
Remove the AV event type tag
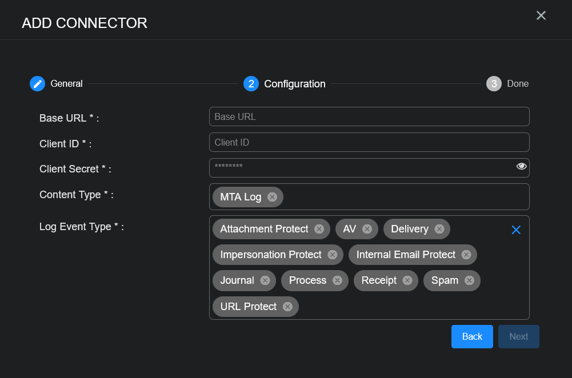coord(367,229)
